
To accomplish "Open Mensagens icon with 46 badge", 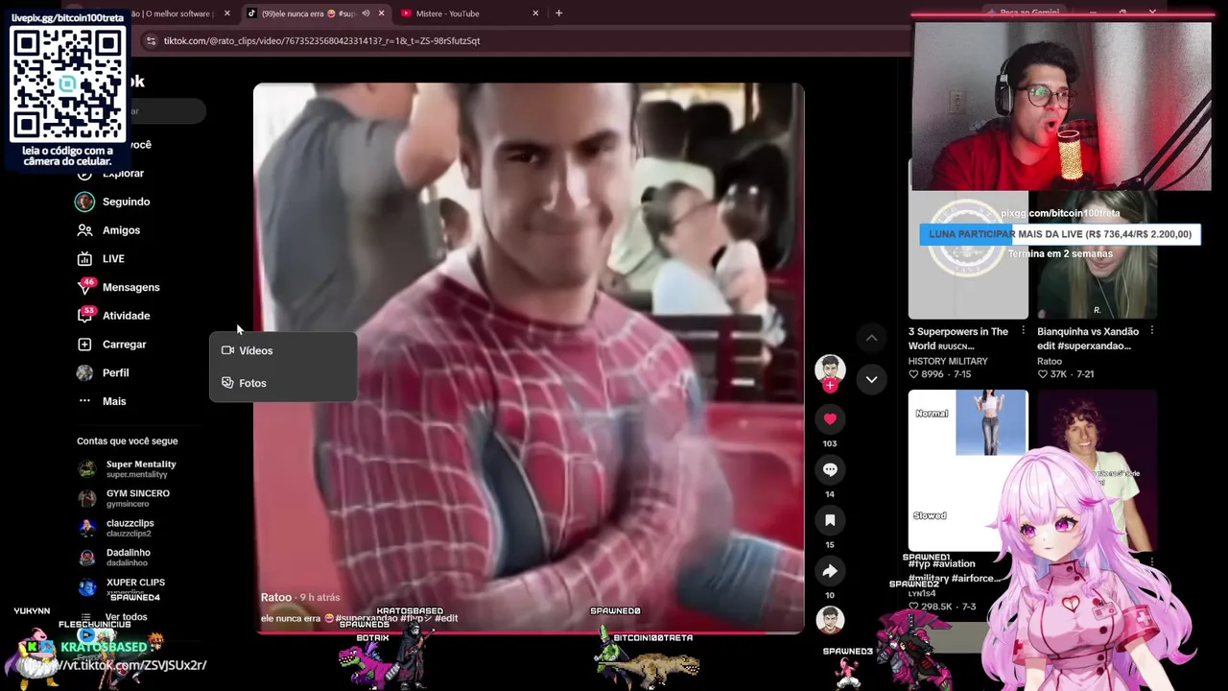I will 85,287.
